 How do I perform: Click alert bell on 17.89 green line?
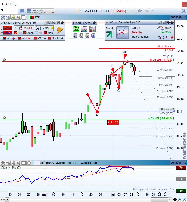(x=4, y=118)
